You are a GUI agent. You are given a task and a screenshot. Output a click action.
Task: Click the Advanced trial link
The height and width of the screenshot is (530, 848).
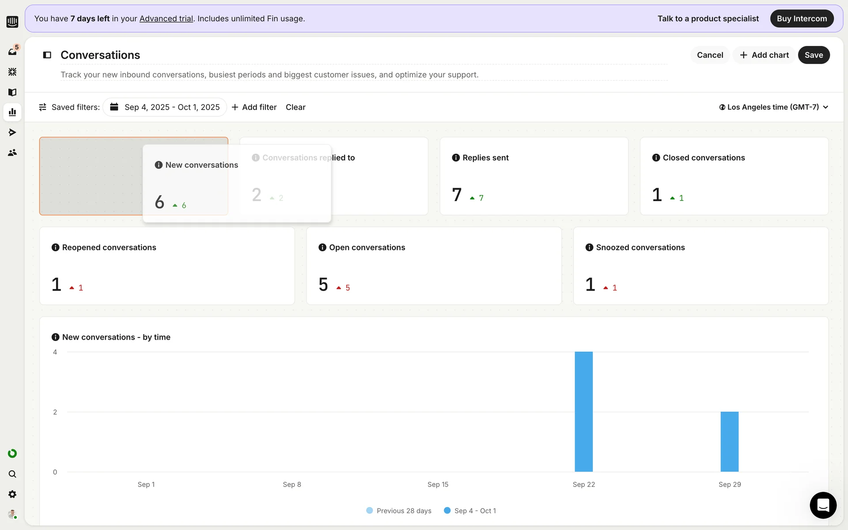click(166, 19)
